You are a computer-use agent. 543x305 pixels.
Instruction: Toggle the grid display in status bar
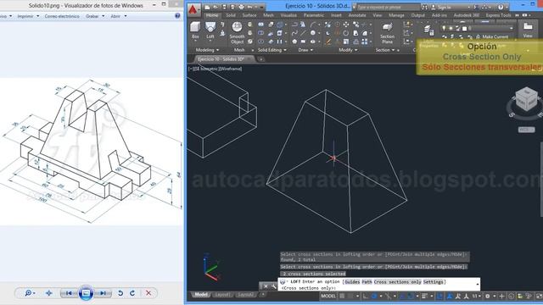(342, 296)
